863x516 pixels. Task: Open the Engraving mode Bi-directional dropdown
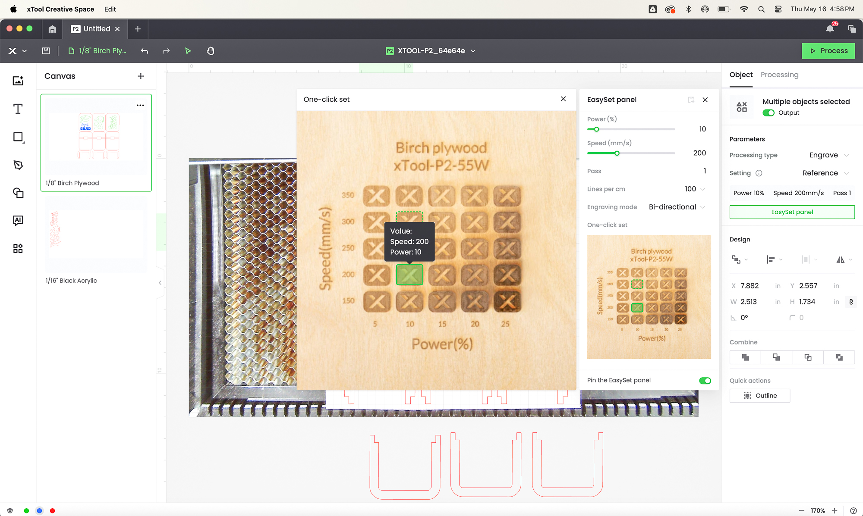pos(677,207)
